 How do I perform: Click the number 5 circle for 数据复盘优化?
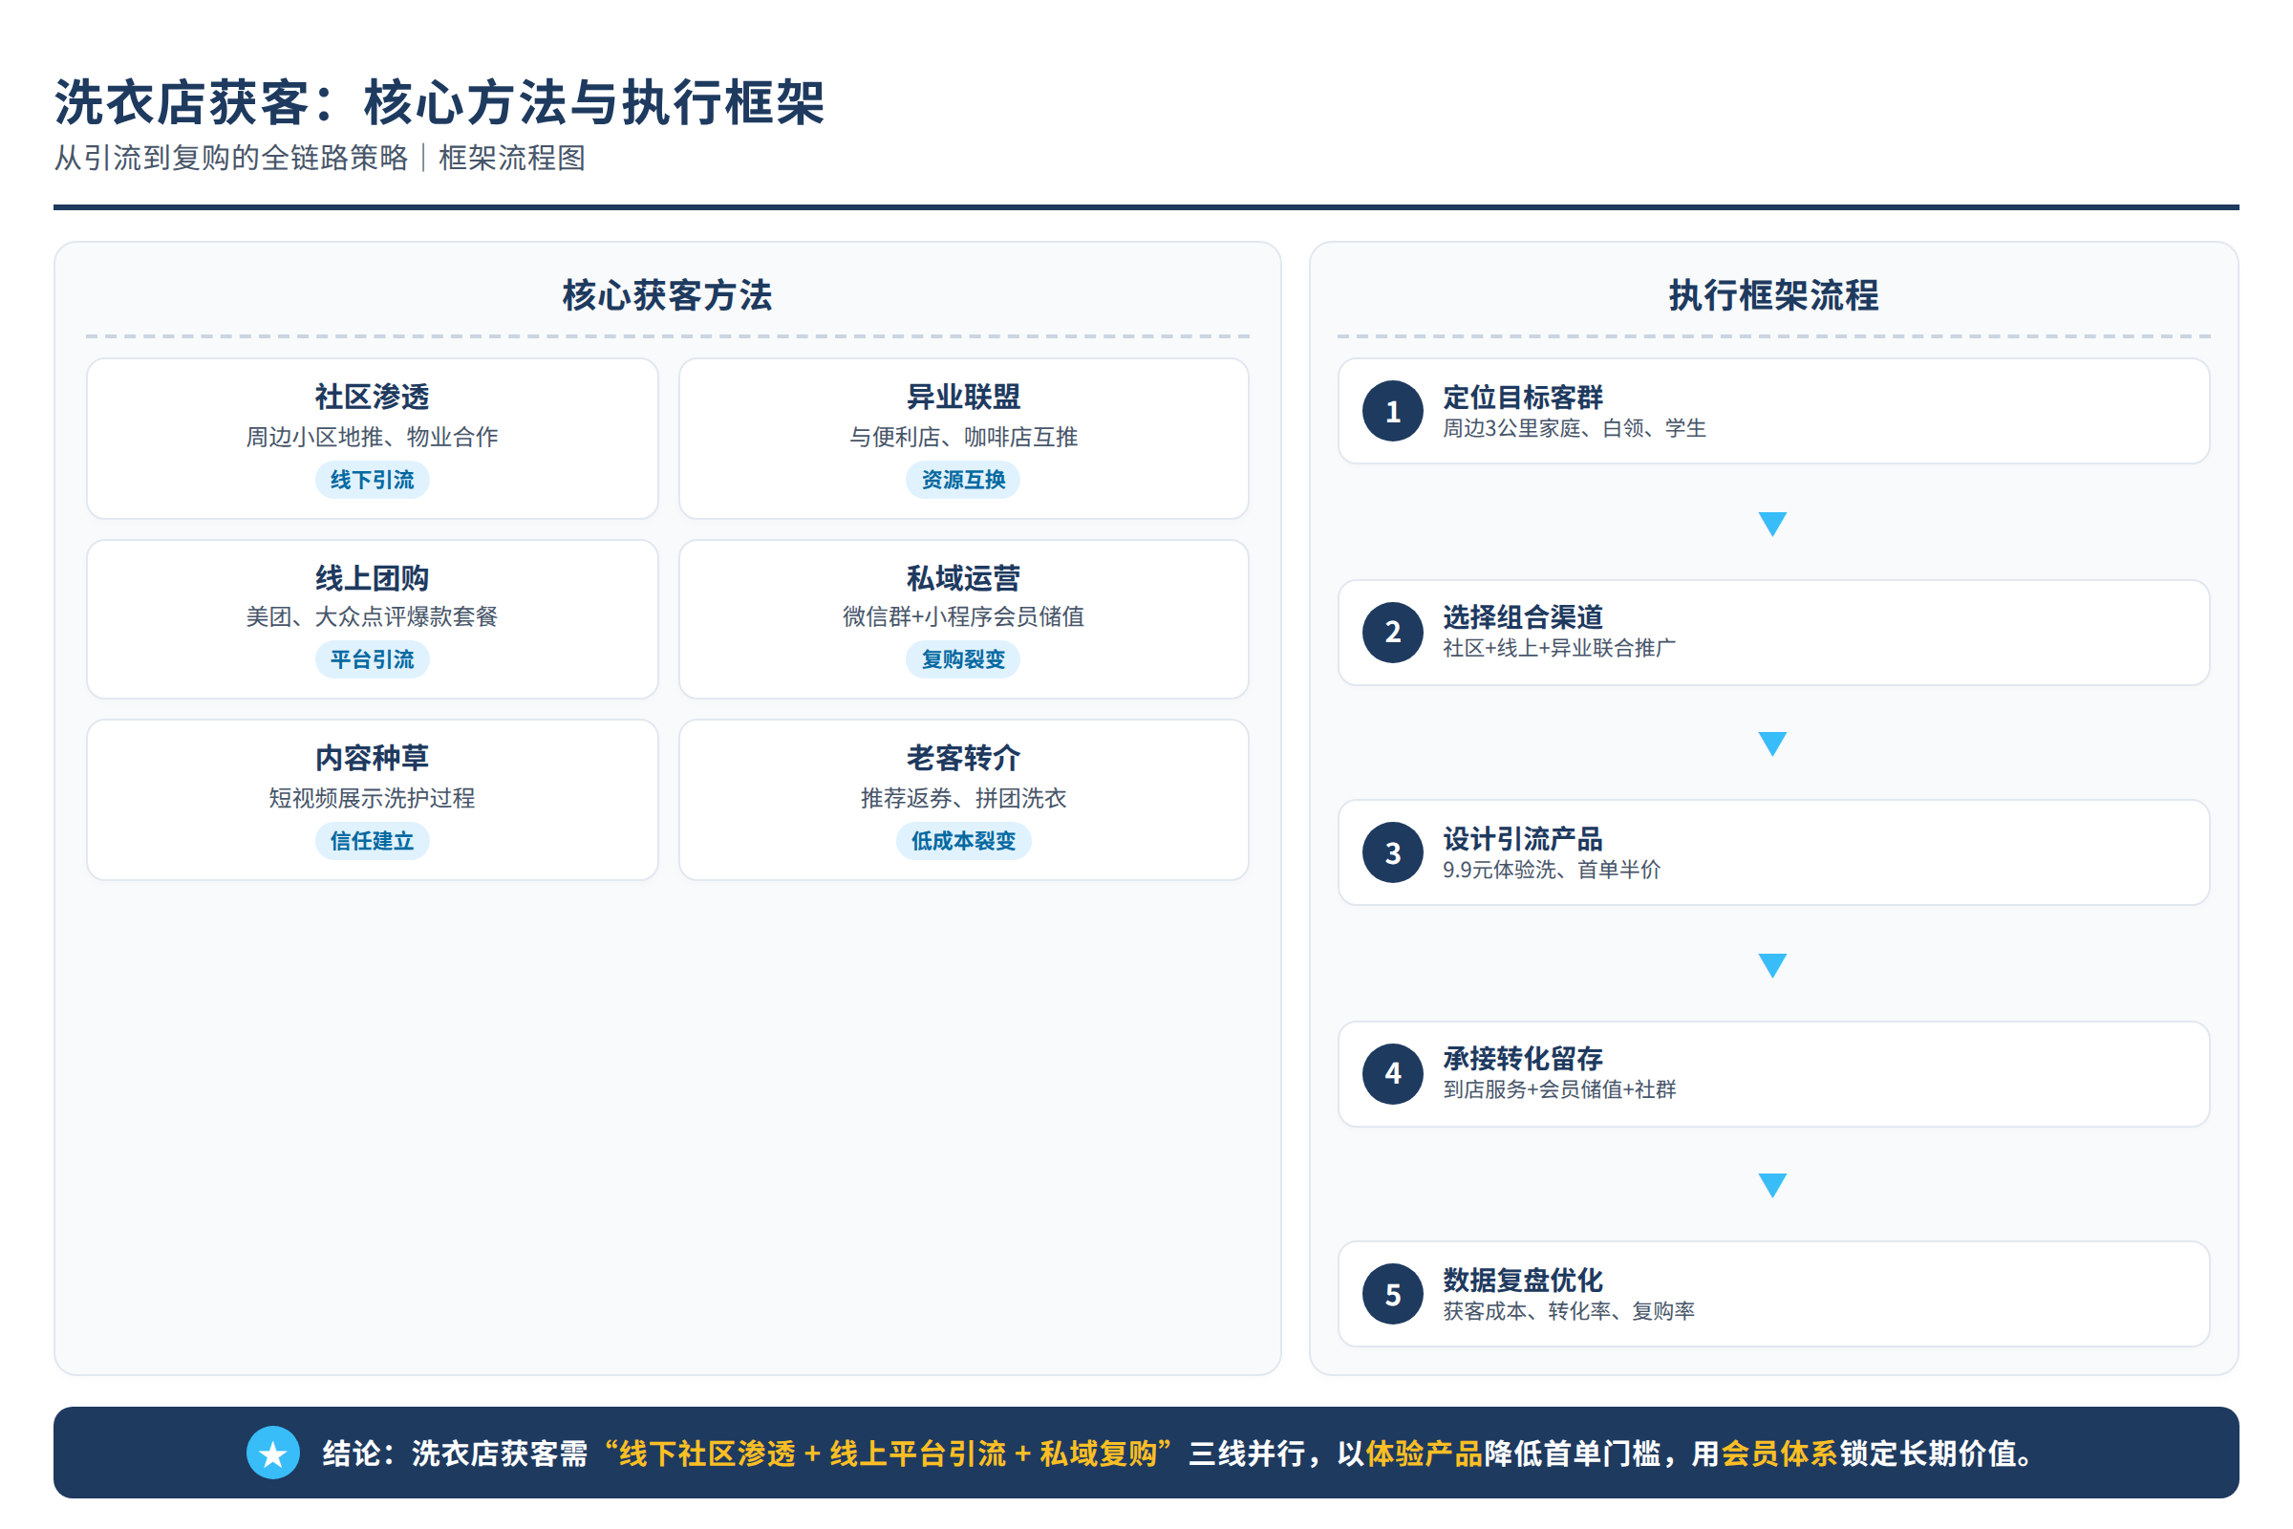click(1393, 1294)
